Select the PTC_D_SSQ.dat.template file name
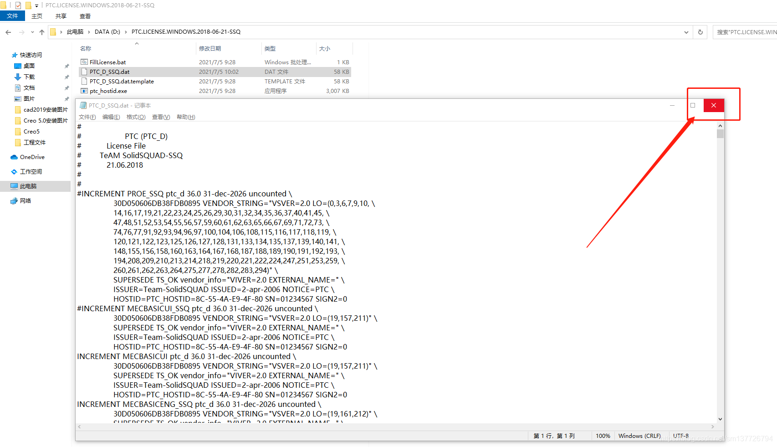Image resolution: width=777 pixels, height=447 pixels. (x=122, y=81)
